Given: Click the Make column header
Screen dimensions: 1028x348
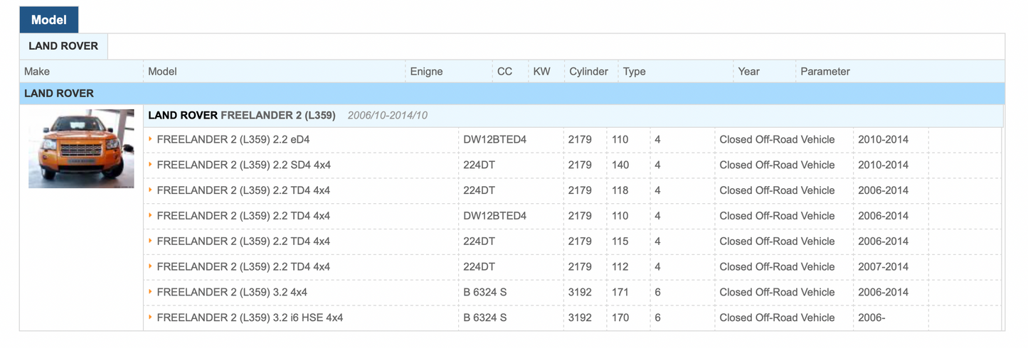Looking at the screenshot, I should pyautogui.click(x=37, y=71).
